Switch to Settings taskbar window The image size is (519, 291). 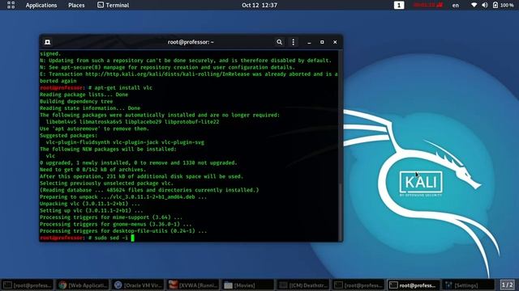coord(469,285)
